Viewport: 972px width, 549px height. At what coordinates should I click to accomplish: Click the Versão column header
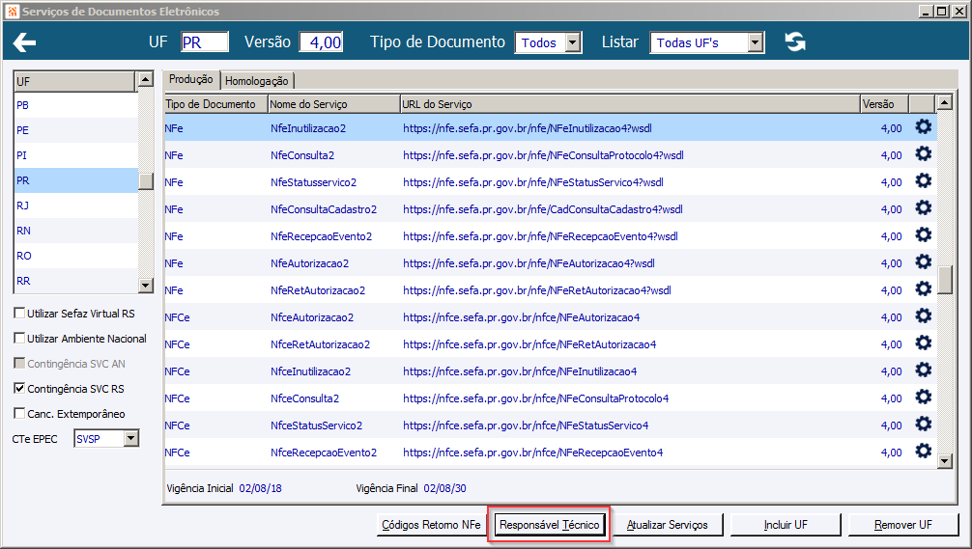[x=885, y=104]
